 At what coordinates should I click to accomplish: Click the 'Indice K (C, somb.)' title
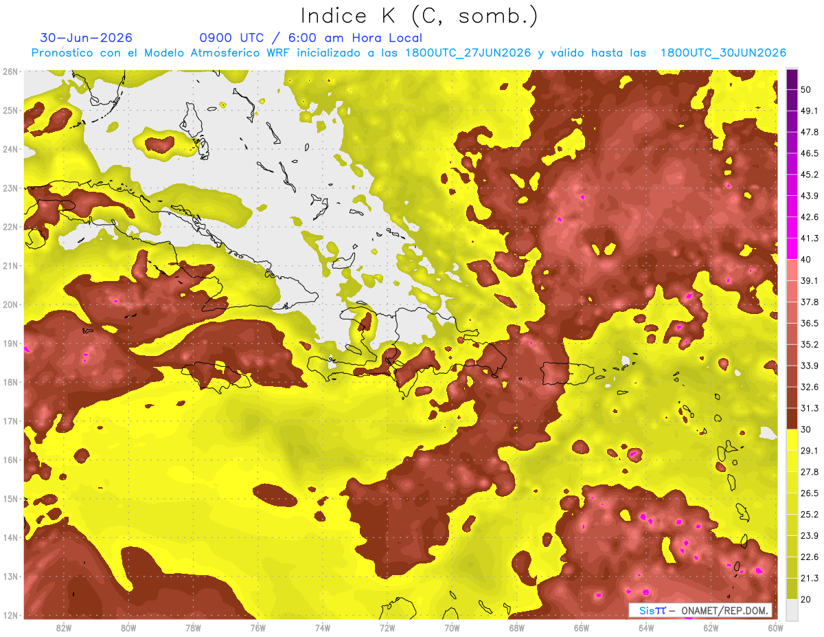pos(419,16)
